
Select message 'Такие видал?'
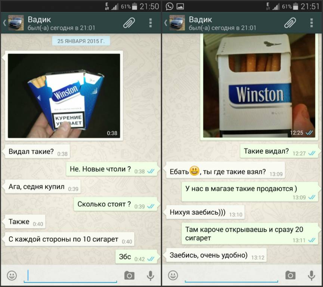click(x=279, y=151)
